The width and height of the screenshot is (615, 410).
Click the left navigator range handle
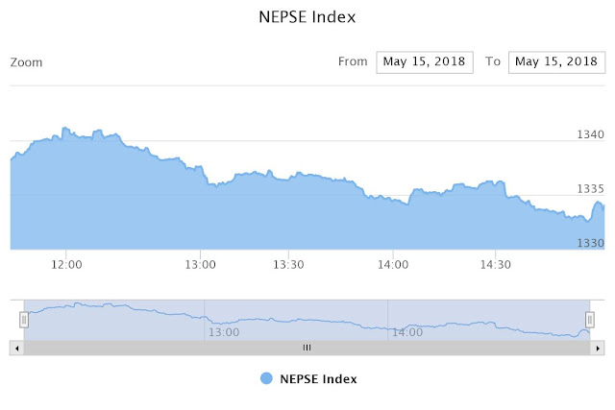[x=24, y=320]
